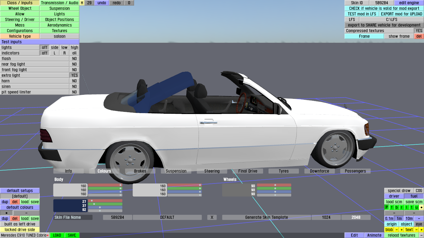Click the green LOAD button
This screenshot has width=424, height=238.
pos(57,235)
